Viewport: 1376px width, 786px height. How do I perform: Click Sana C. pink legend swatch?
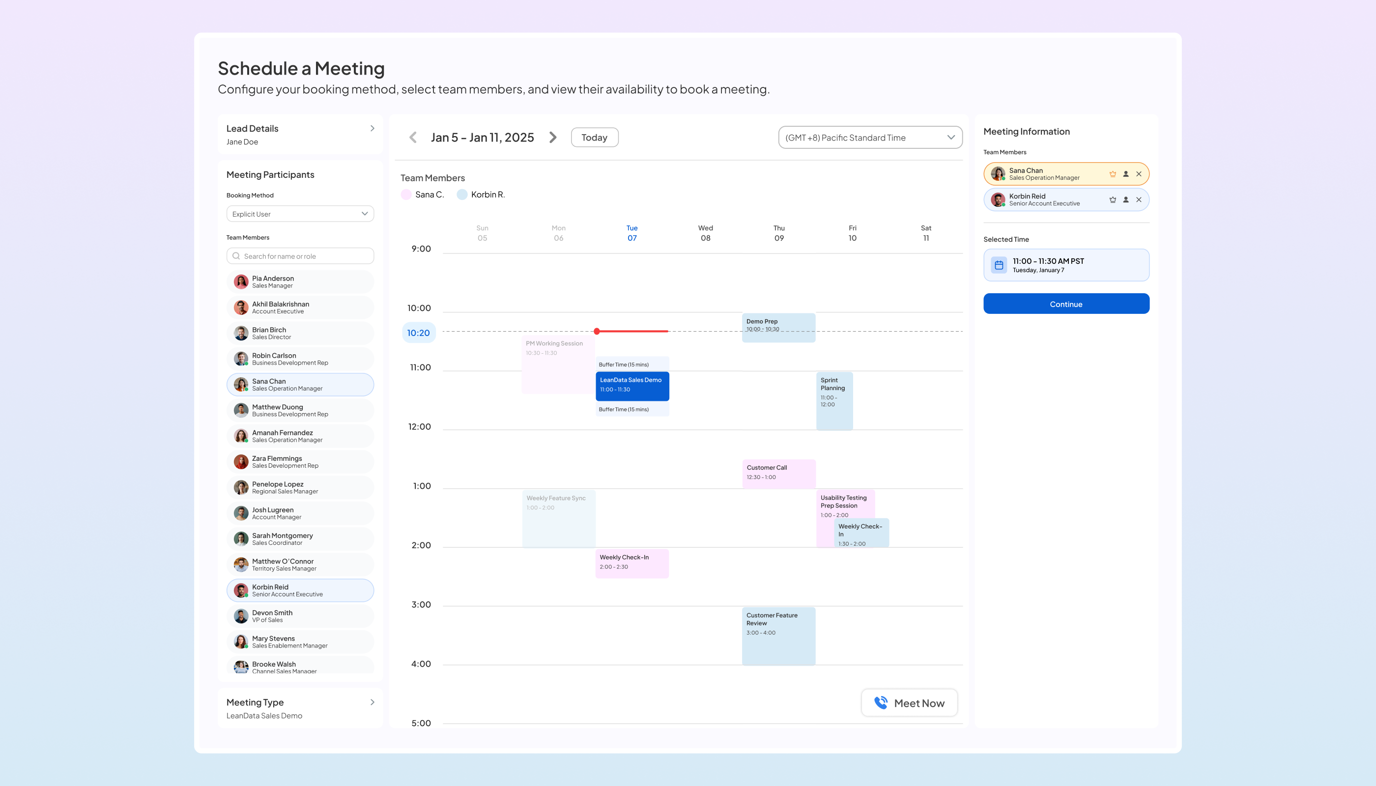click(406, 195)
